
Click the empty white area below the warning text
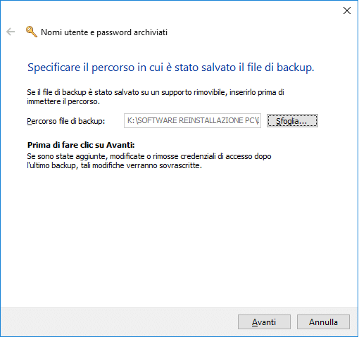178,234
